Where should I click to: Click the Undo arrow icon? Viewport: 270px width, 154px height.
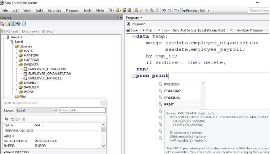(164, 11)
